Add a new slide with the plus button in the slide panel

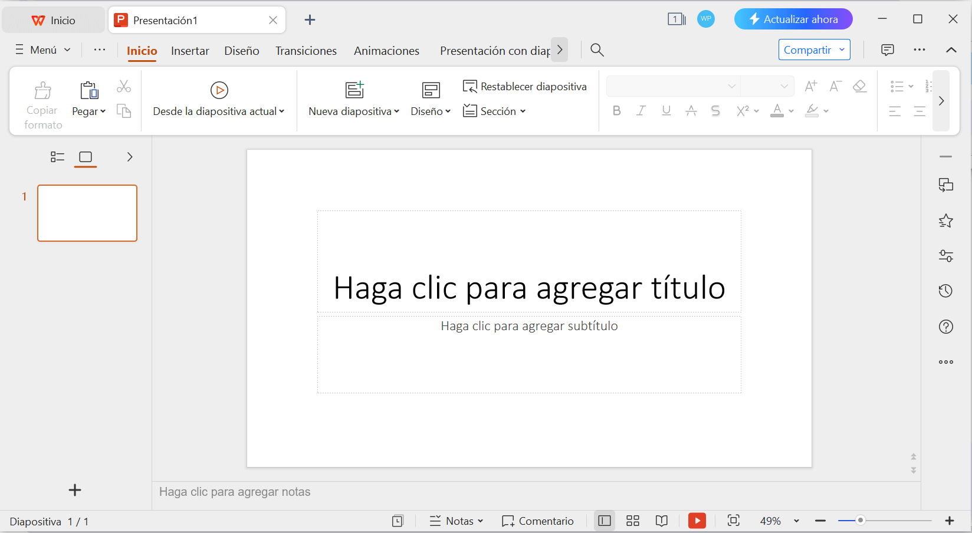pyautogui.click(x=75, y=490)
